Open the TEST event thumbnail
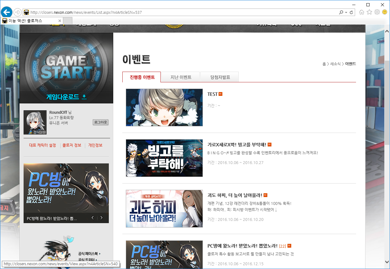Image resolution: width=390 pixels, height=269 pixels. (164, 107)
